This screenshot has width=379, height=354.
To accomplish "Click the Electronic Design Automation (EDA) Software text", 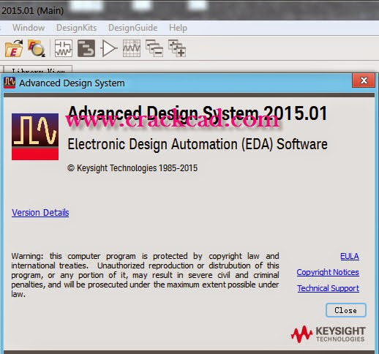I will coord(198,144).
